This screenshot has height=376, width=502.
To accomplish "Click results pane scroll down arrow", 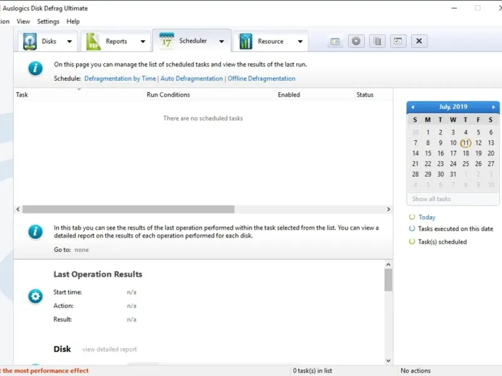I will (388, 360).
